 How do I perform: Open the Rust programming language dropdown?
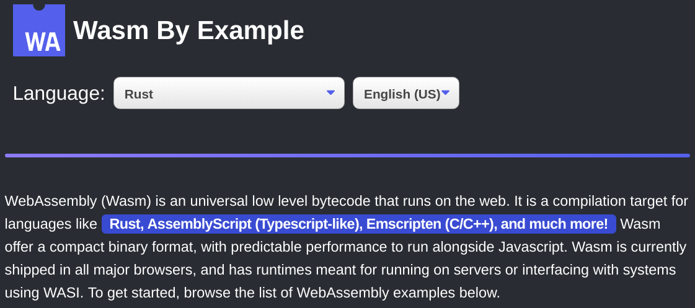[x=229, y=93]
